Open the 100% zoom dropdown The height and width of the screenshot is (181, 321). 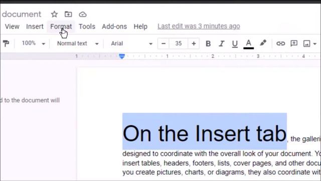[34, 43]
